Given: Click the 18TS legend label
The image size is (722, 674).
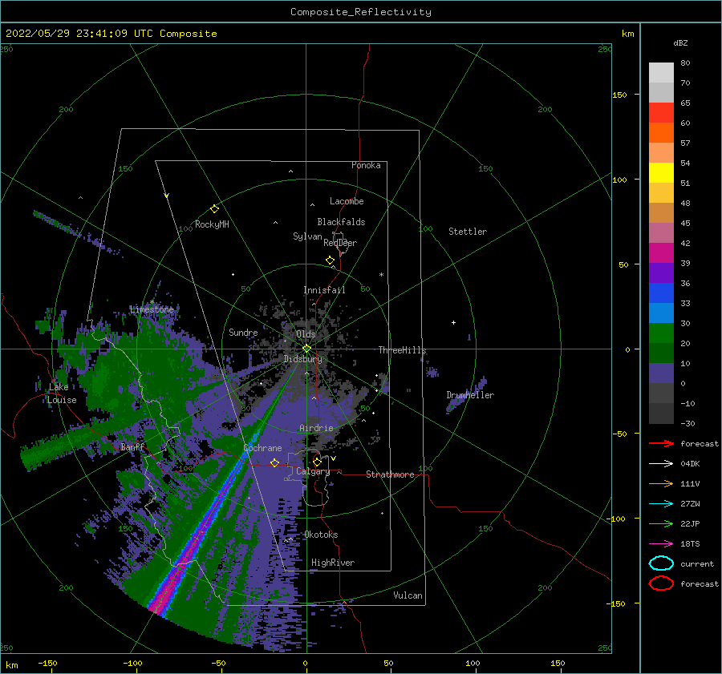Looking at the screenshot, I should click(x=690, y=544).
